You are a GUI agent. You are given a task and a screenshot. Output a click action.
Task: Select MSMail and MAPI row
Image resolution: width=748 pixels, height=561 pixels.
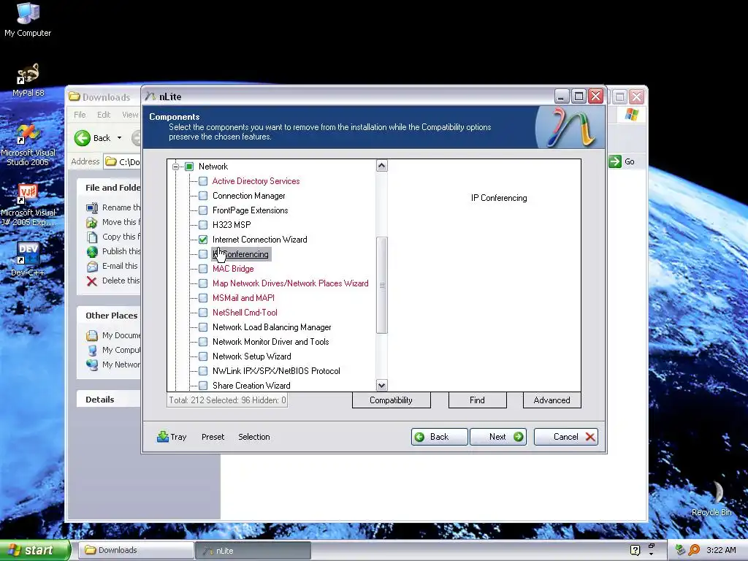pos(244,298)
